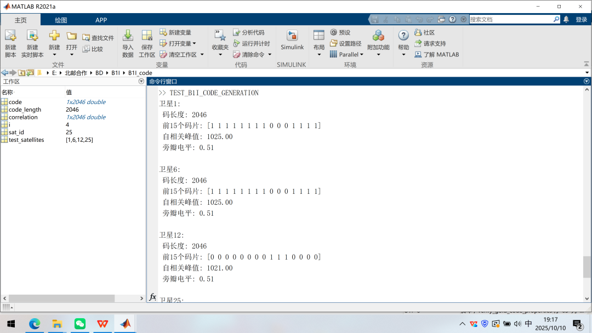
Task: Open the Open (打开) file button
Action: (x=71, y=43)
